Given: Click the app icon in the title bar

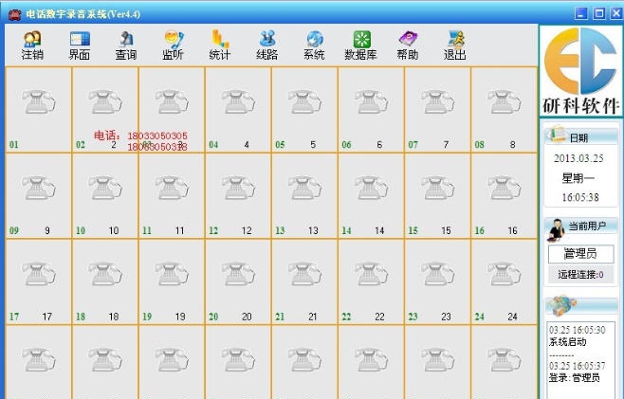Looking at the screenshot, I should [x=15, y=14].
